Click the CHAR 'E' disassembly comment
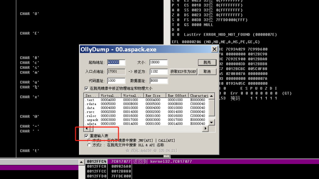 29,33
